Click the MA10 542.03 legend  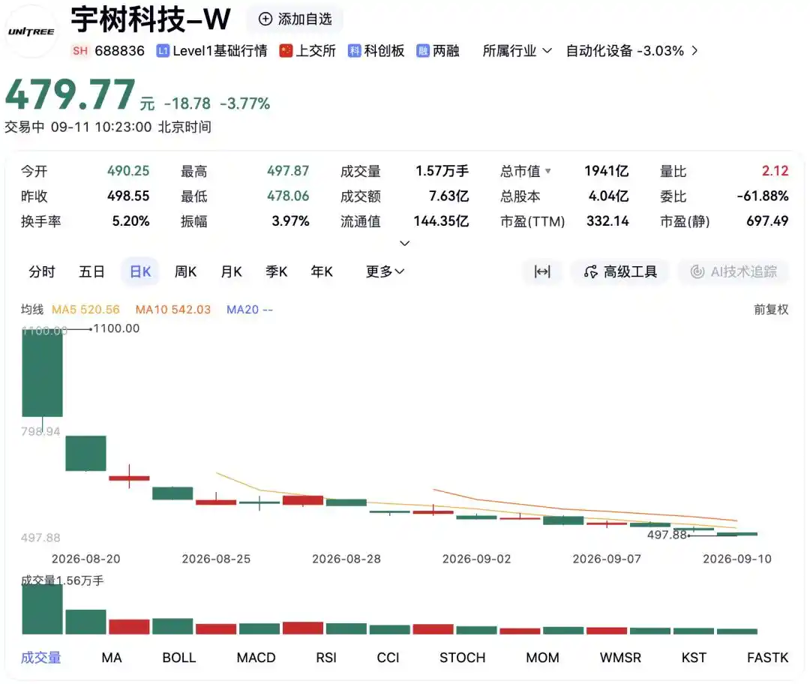pos(173,310)
